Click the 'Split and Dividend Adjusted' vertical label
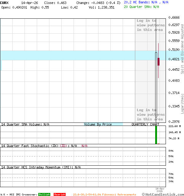184x196 pixels. pyautogui.click(x=182, y=49)
